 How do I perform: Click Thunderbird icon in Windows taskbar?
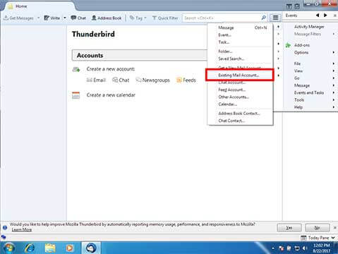(x=91, y=248)
